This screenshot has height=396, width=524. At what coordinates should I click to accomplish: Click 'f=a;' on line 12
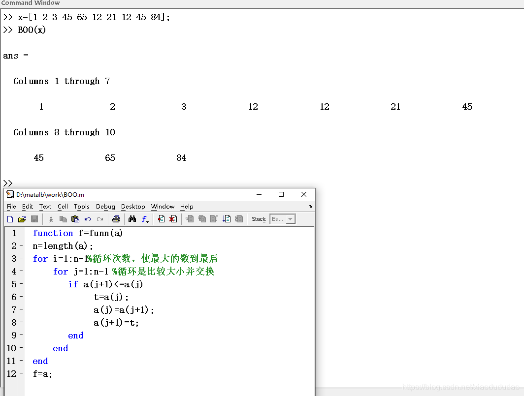coord(42,374)
